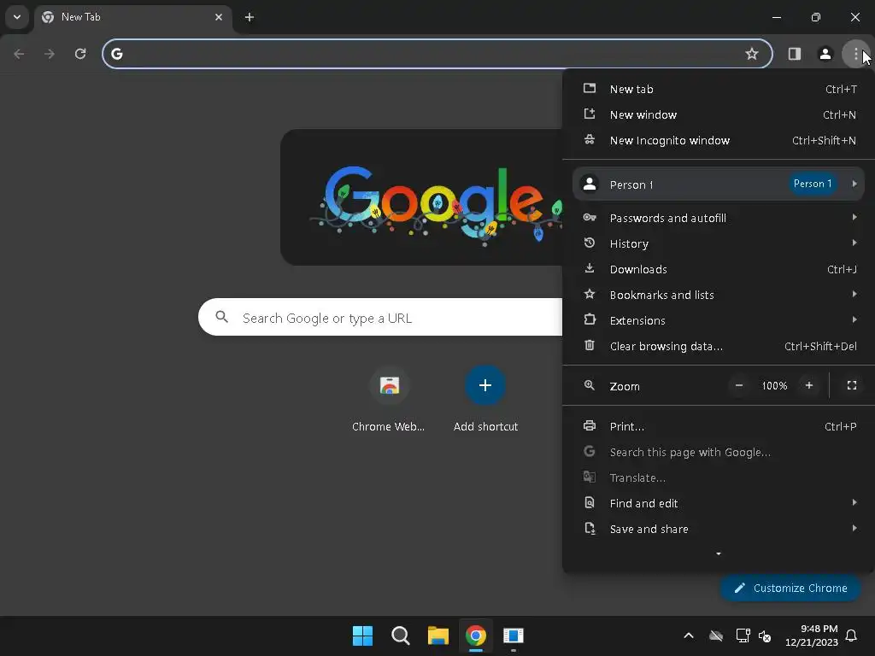
Task: Click the muted volume tray icon
Action: pyautogui.click(x=765, y=635)
